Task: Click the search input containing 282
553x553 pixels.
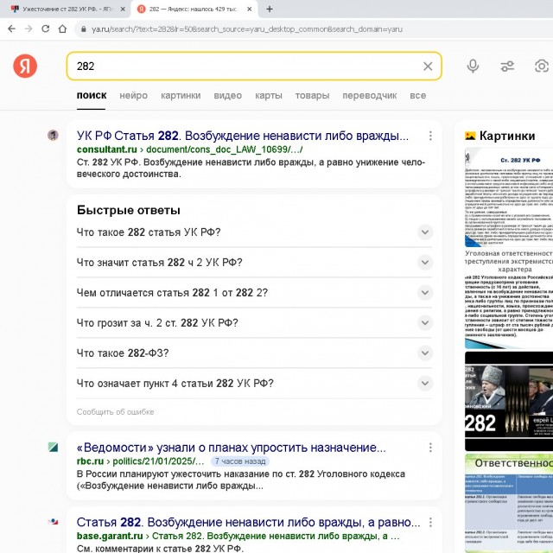Action: 242,66
